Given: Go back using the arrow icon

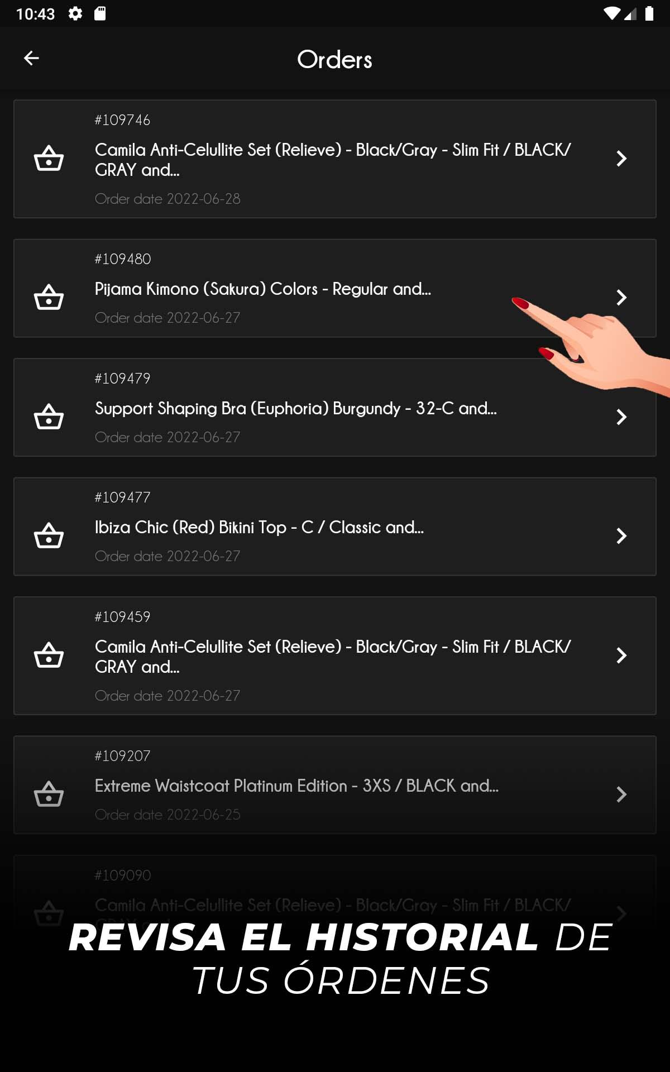Looking at the screenshot, I should coord(31,58).
